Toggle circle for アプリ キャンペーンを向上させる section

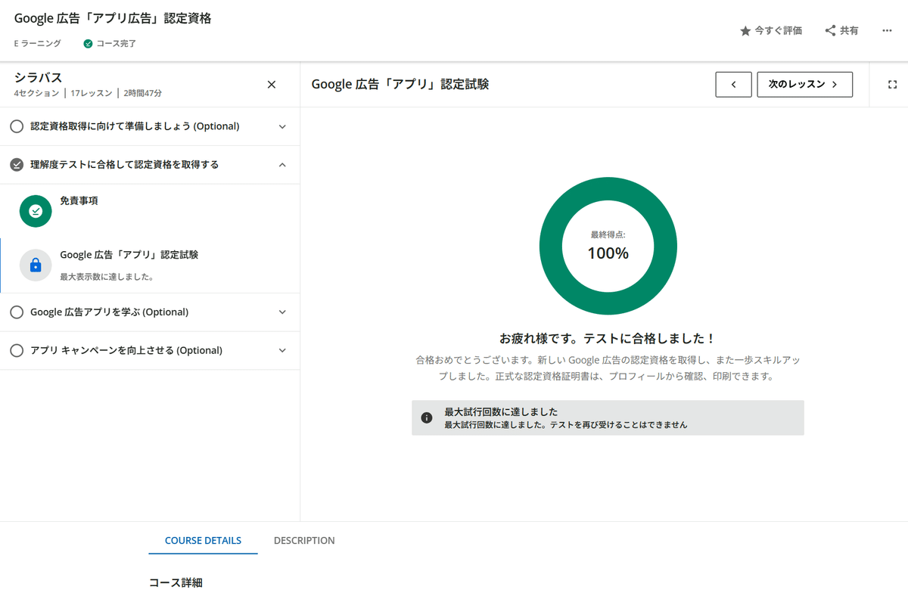(x=17, y=350)
